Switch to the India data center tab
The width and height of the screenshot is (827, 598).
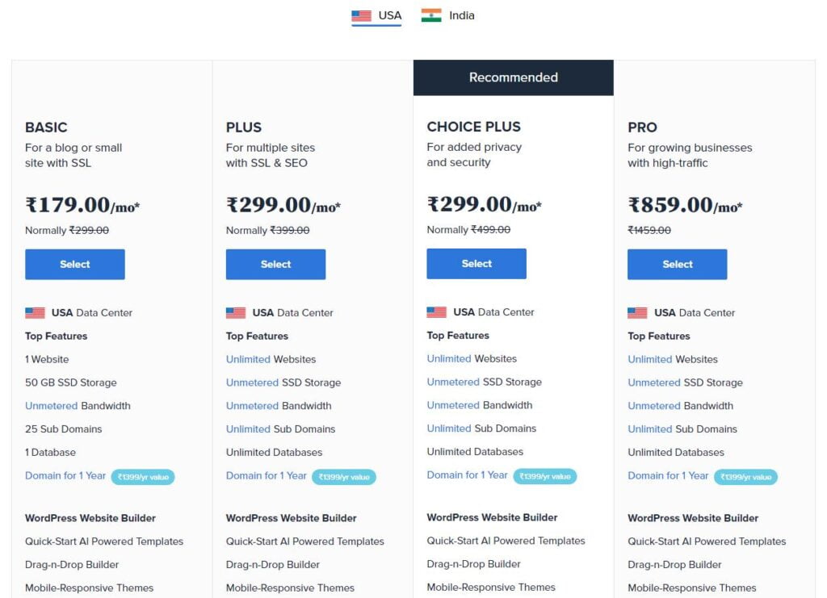447,16
